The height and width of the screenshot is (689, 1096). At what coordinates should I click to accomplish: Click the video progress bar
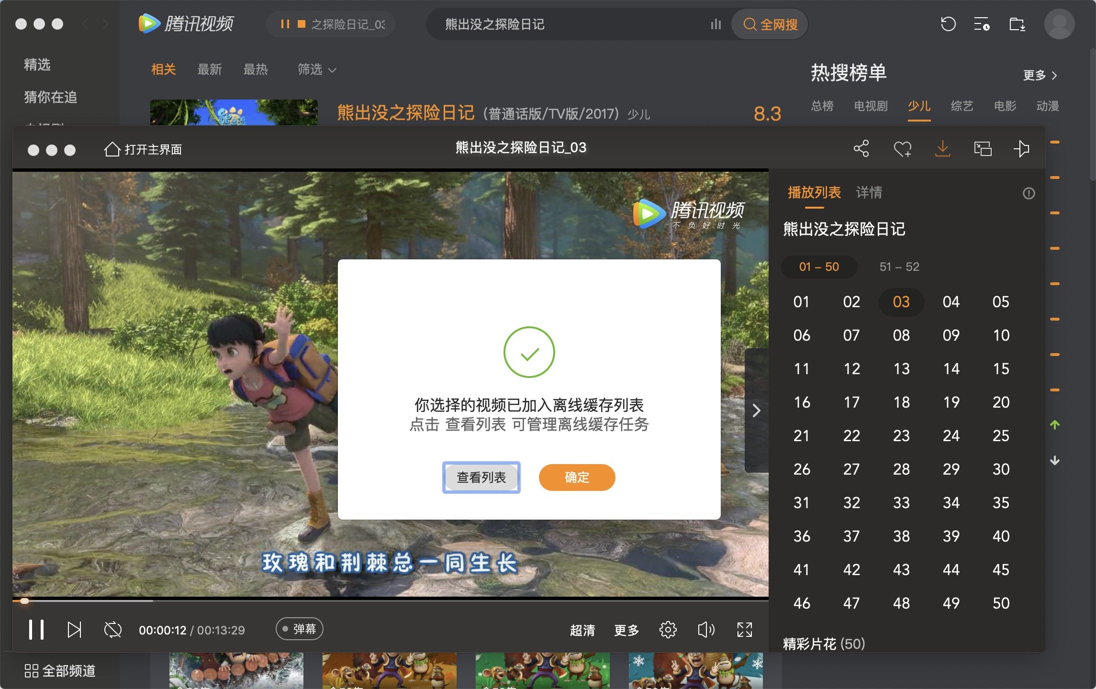coord(390,600)
